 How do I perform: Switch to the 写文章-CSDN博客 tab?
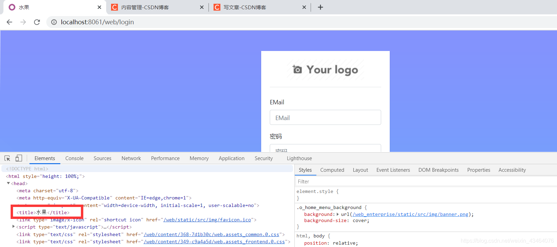pyautogui.click(x=259, y=7)
